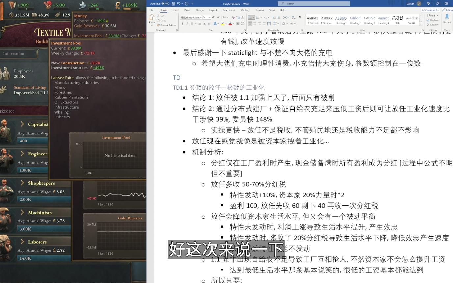Image resolution: width=453 pixels, height=283 pixels.
Task: Insert an enclosed character
Action: [x=243, y=24]
